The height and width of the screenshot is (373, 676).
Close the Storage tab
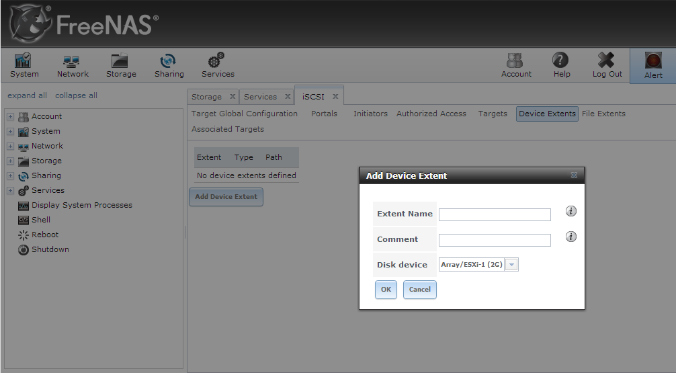pos(233,97)
